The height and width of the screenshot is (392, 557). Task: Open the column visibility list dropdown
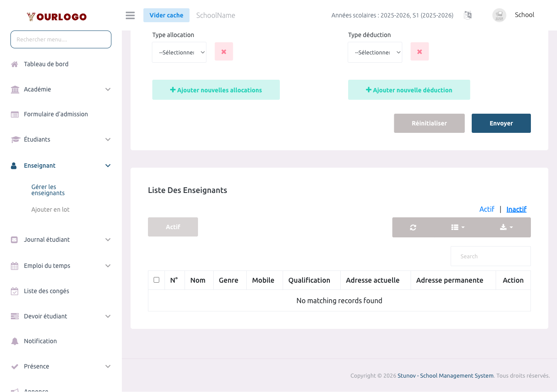tap(458, 227)
